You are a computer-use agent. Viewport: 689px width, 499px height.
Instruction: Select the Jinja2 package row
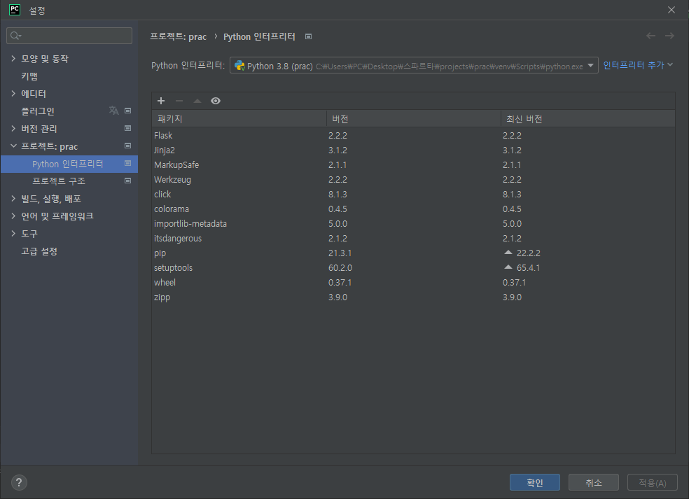(x=414, y=150)
